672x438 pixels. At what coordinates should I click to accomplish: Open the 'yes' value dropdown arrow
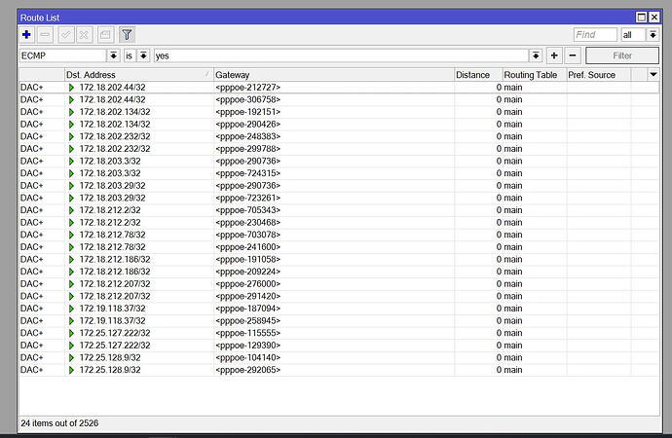[x=536, y=55]
